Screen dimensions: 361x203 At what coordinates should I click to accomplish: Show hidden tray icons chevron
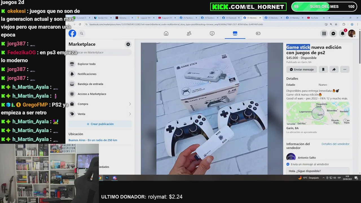(x=323, y=178)
